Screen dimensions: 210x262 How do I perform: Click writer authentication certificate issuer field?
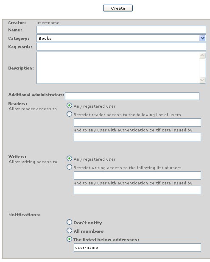click(x=137, y=190)
